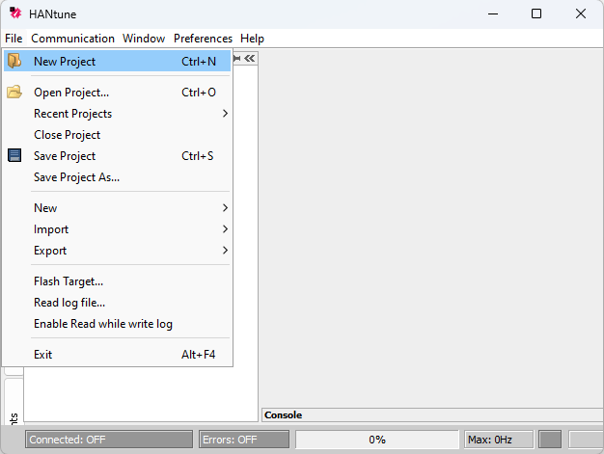Open the Export submenu
Viewport: 604px width, 454px height.
tap(50, 251)
